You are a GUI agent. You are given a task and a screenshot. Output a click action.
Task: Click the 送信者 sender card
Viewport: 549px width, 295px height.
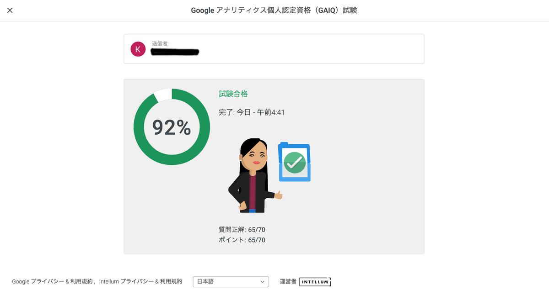click(274, 49)
